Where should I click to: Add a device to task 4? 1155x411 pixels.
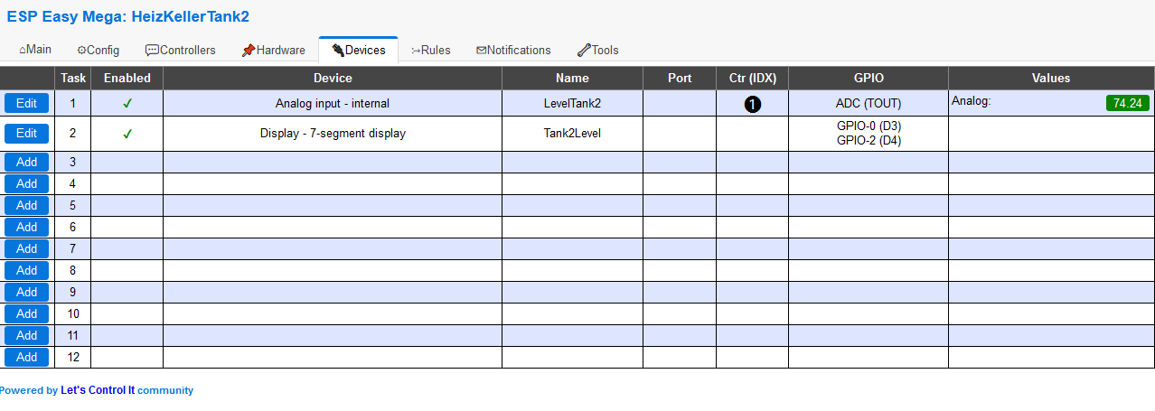coord(27,184)
